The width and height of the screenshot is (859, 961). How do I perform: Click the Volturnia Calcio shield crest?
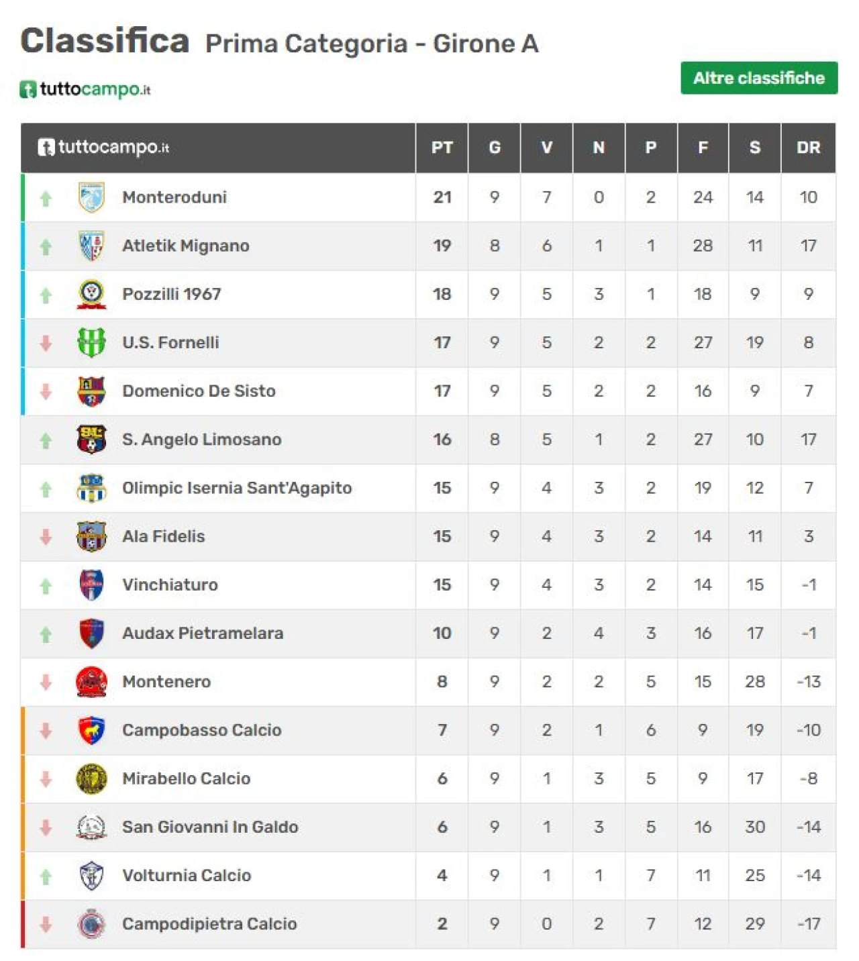click(91, 875)
